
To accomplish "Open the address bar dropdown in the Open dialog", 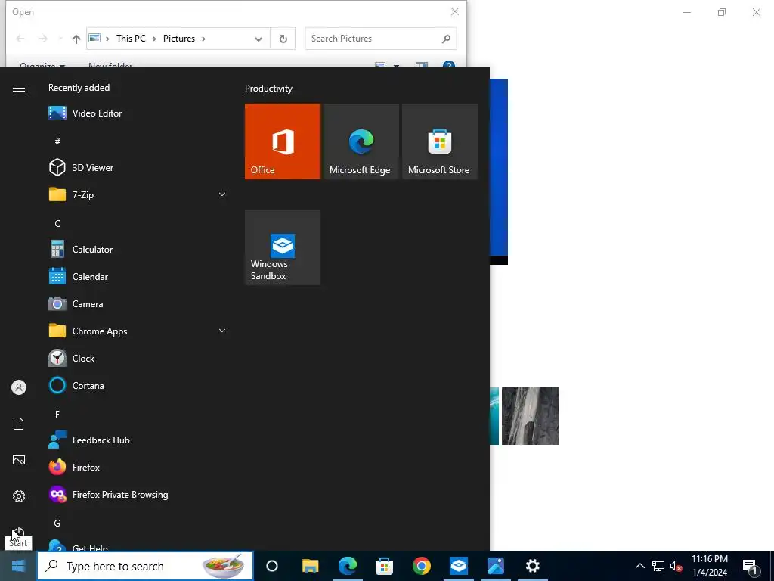I will [259, 39].
